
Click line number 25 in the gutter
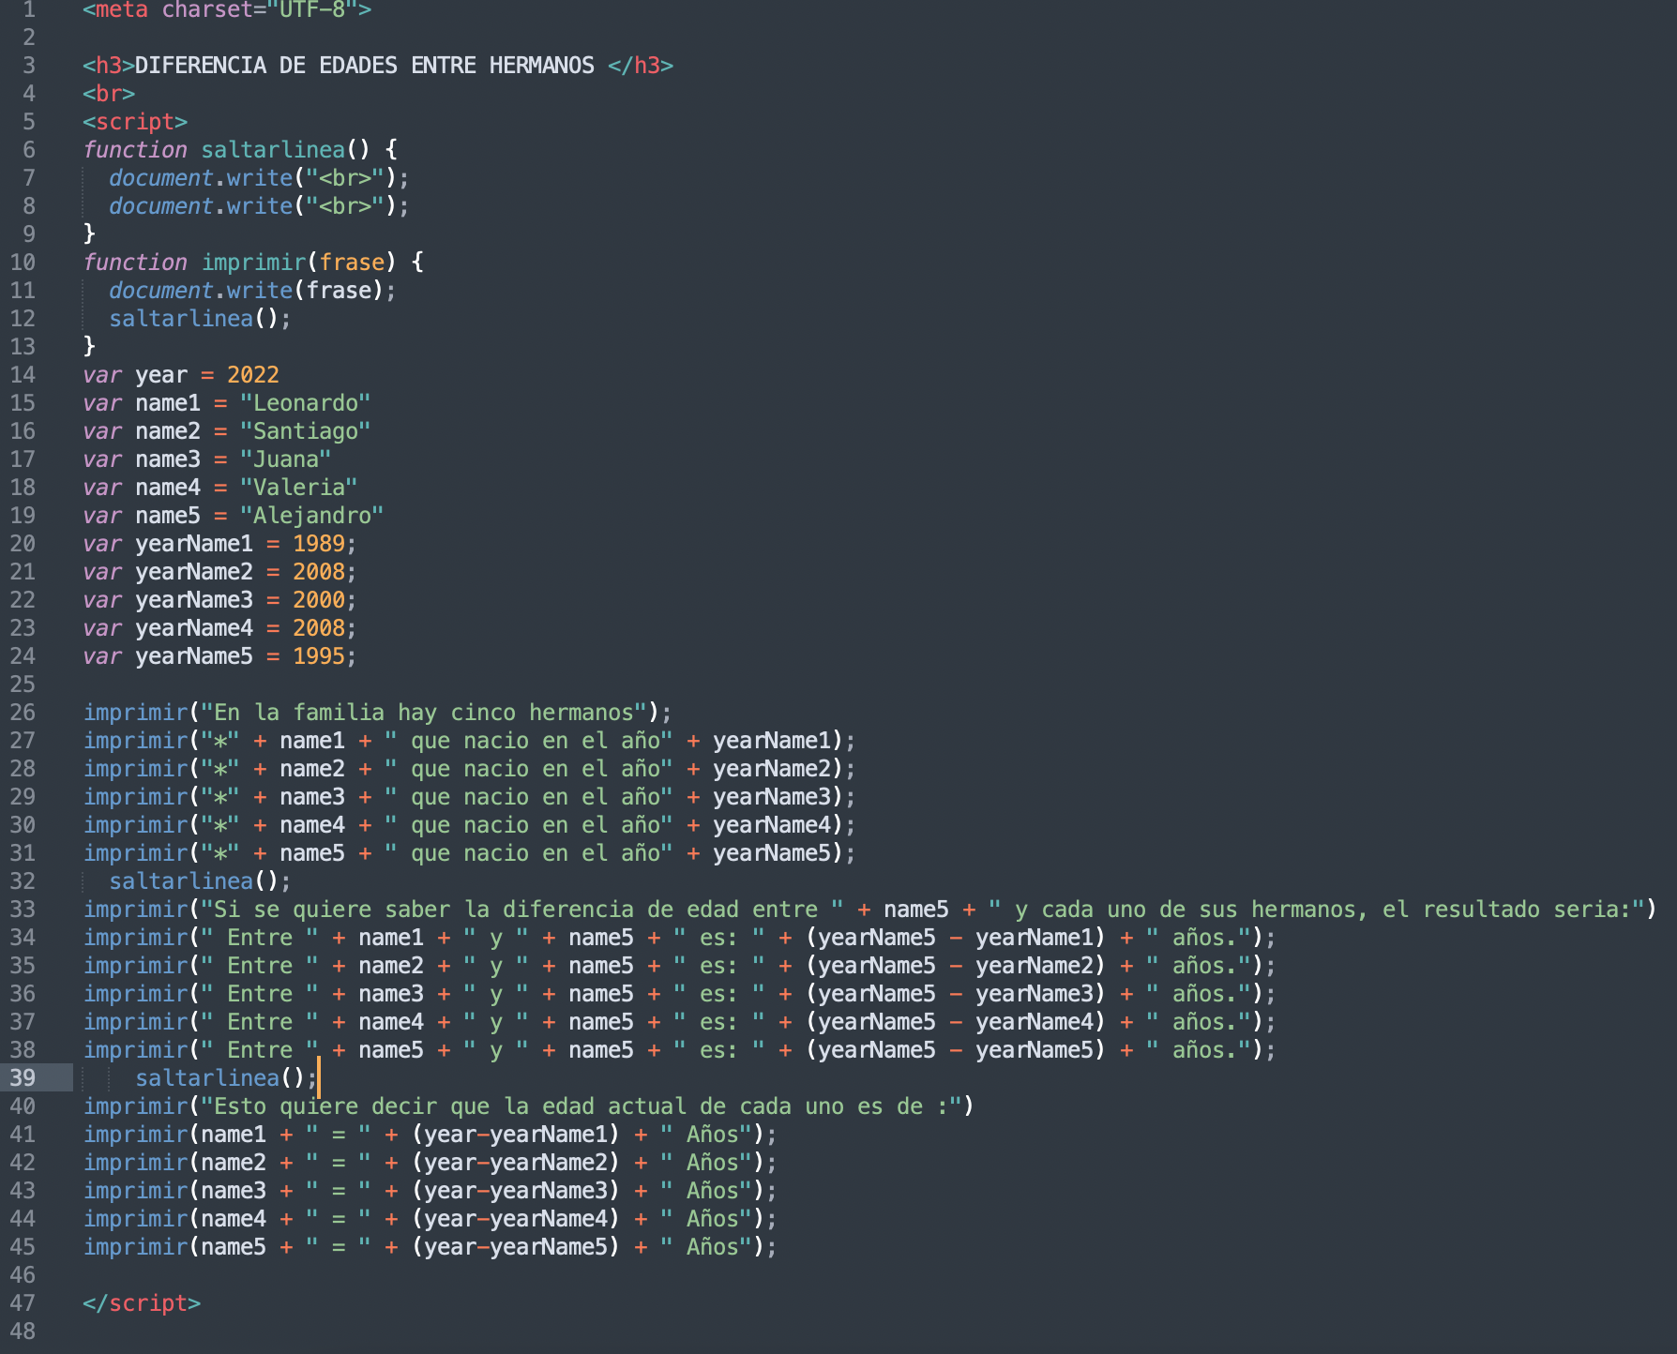(x=23, y=685)
